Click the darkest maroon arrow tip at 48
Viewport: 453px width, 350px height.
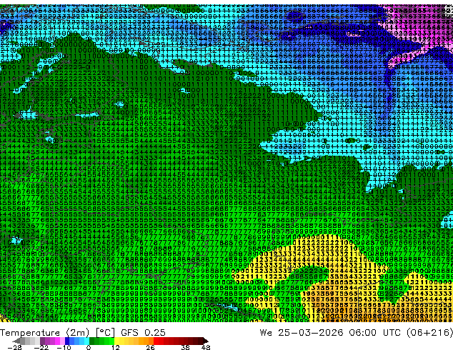[x=206, y=341]
